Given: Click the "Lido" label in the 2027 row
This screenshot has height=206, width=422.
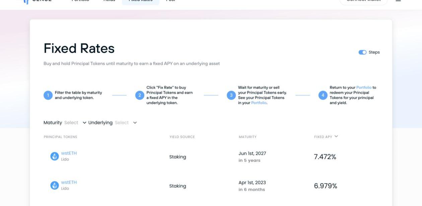Looking at the screenshot, I should tap(65, 160).
